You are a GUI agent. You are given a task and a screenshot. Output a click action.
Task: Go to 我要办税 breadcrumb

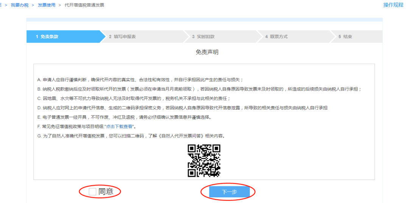pos(20,5)
